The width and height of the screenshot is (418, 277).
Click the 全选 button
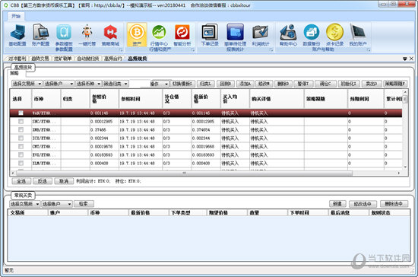(x=21, y=181)
